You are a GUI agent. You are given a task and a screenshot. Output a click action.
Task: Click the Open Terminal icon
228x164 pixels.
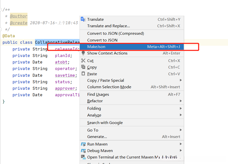point(83,157)
